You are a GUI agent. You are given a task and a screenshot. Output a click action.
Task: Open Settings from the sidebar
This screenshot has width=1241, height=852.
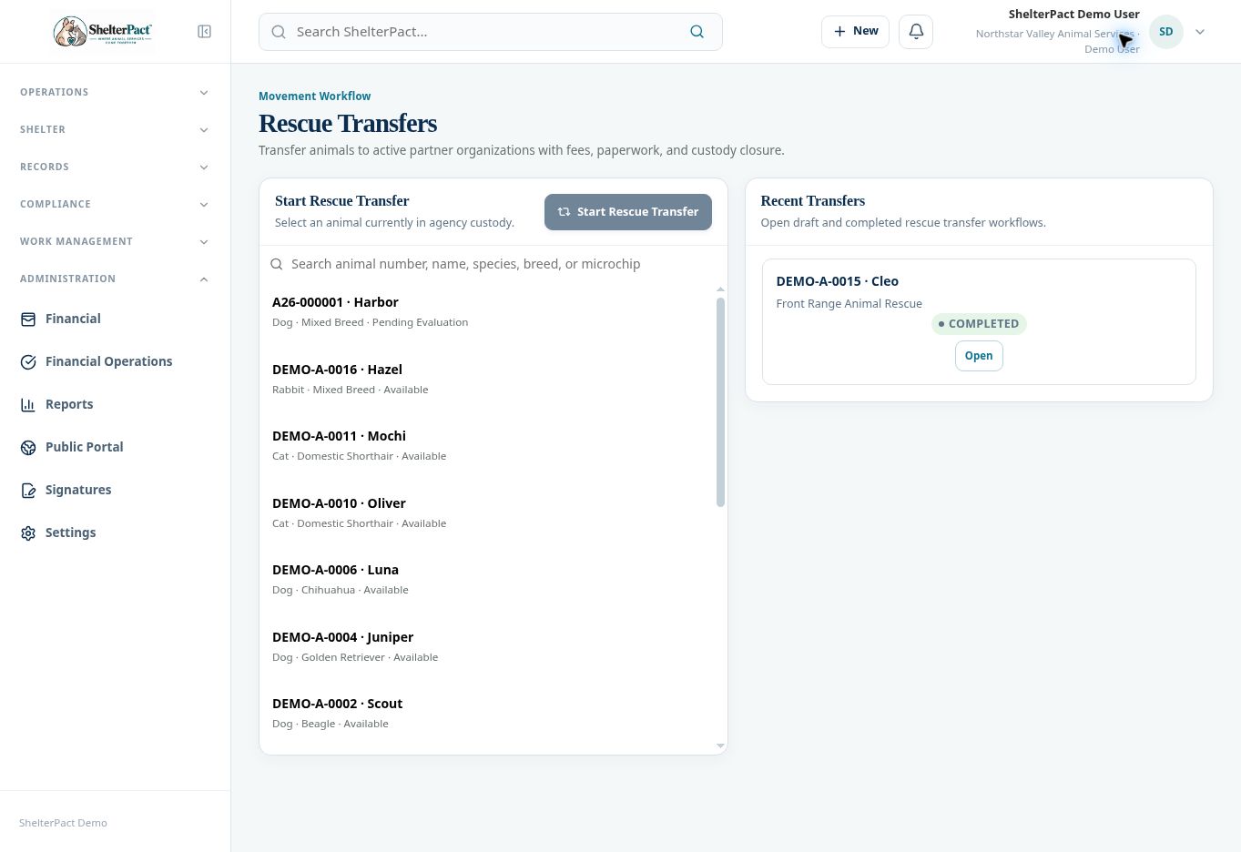[115, 533]
